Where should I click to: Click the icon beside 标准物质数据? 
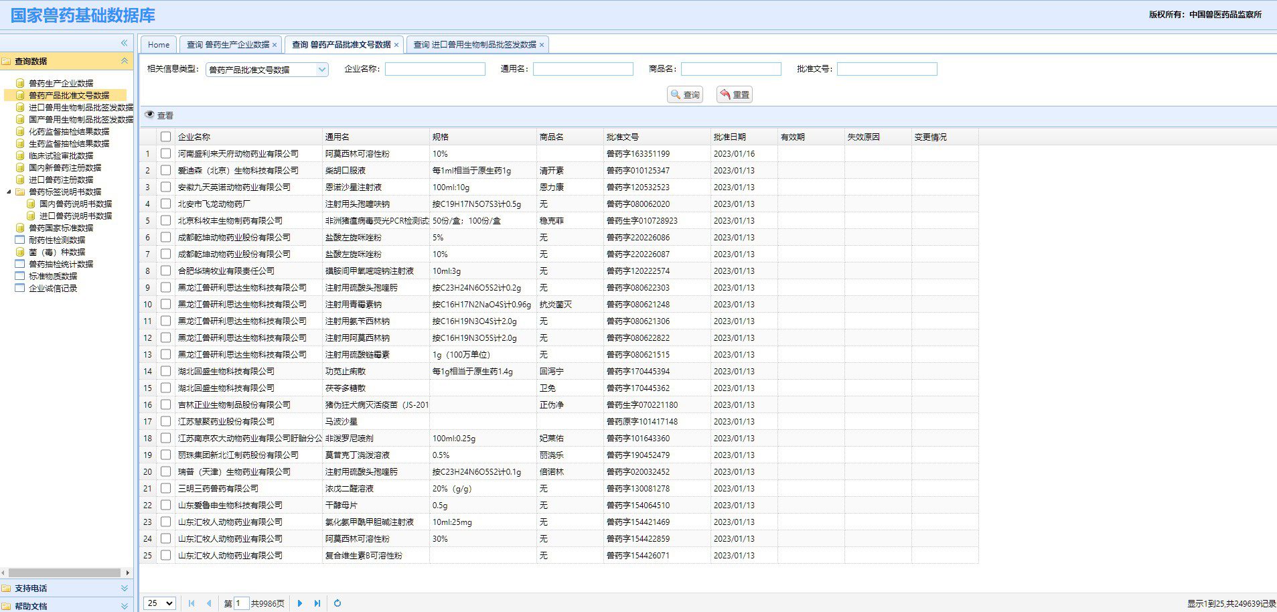pos(20,276)
